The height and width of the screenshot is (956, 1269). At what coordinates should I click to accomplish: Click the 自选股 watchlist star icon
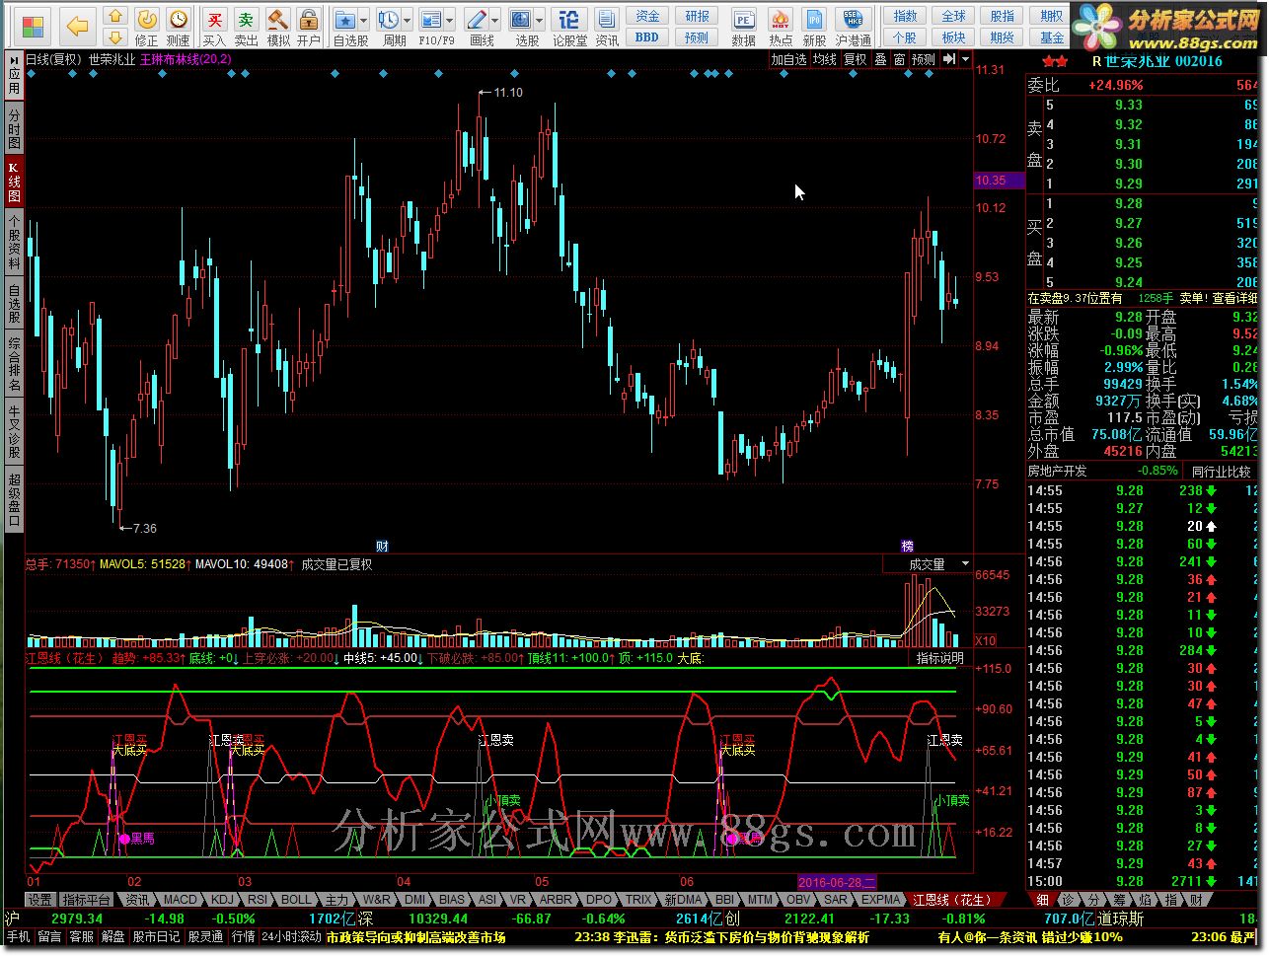(344, 20)
